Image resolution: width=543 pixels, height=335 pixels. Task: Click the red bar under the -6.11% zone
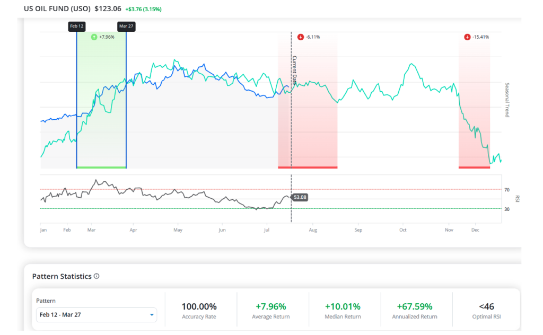click(x=308, y=168)
